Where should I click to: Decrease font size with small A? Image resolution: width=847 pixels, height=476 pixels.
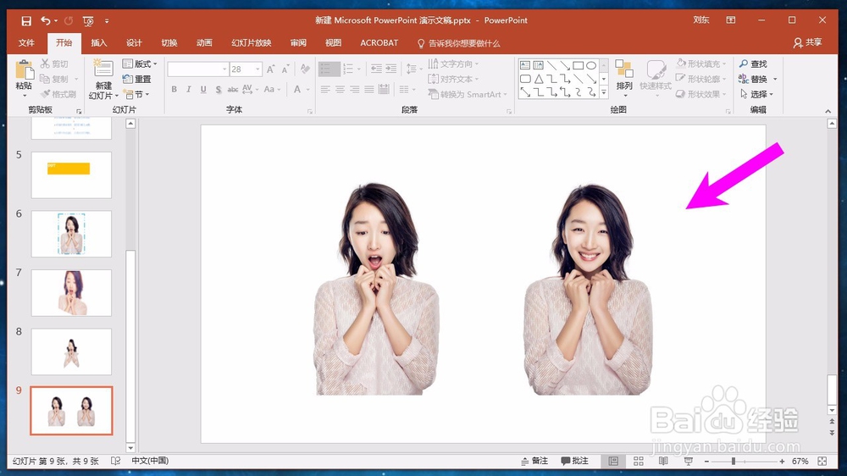tap(285, 69)
